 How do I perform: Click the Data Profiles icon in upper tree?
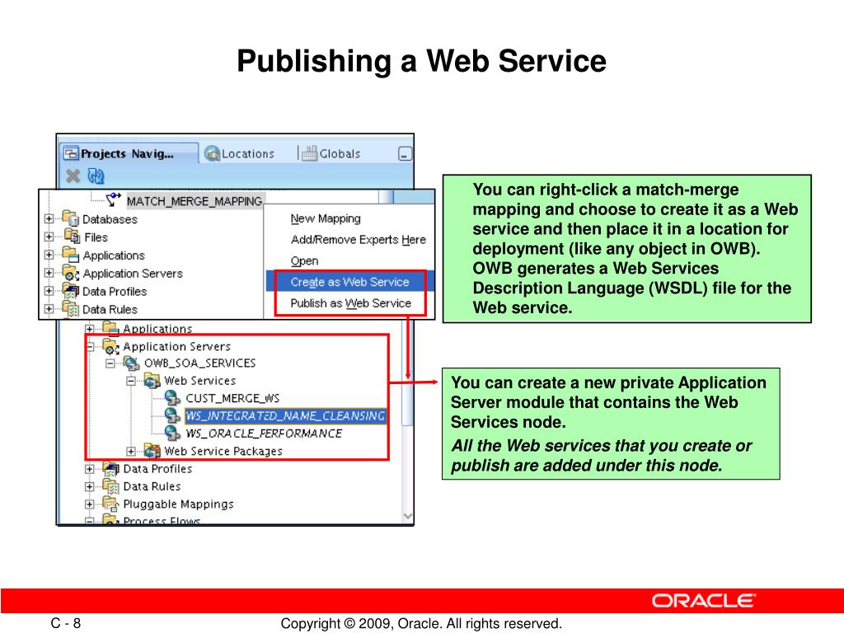click(x=71, y=291)
